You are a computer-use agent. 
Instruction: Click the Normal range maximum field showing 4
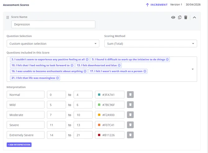point(83,95)
